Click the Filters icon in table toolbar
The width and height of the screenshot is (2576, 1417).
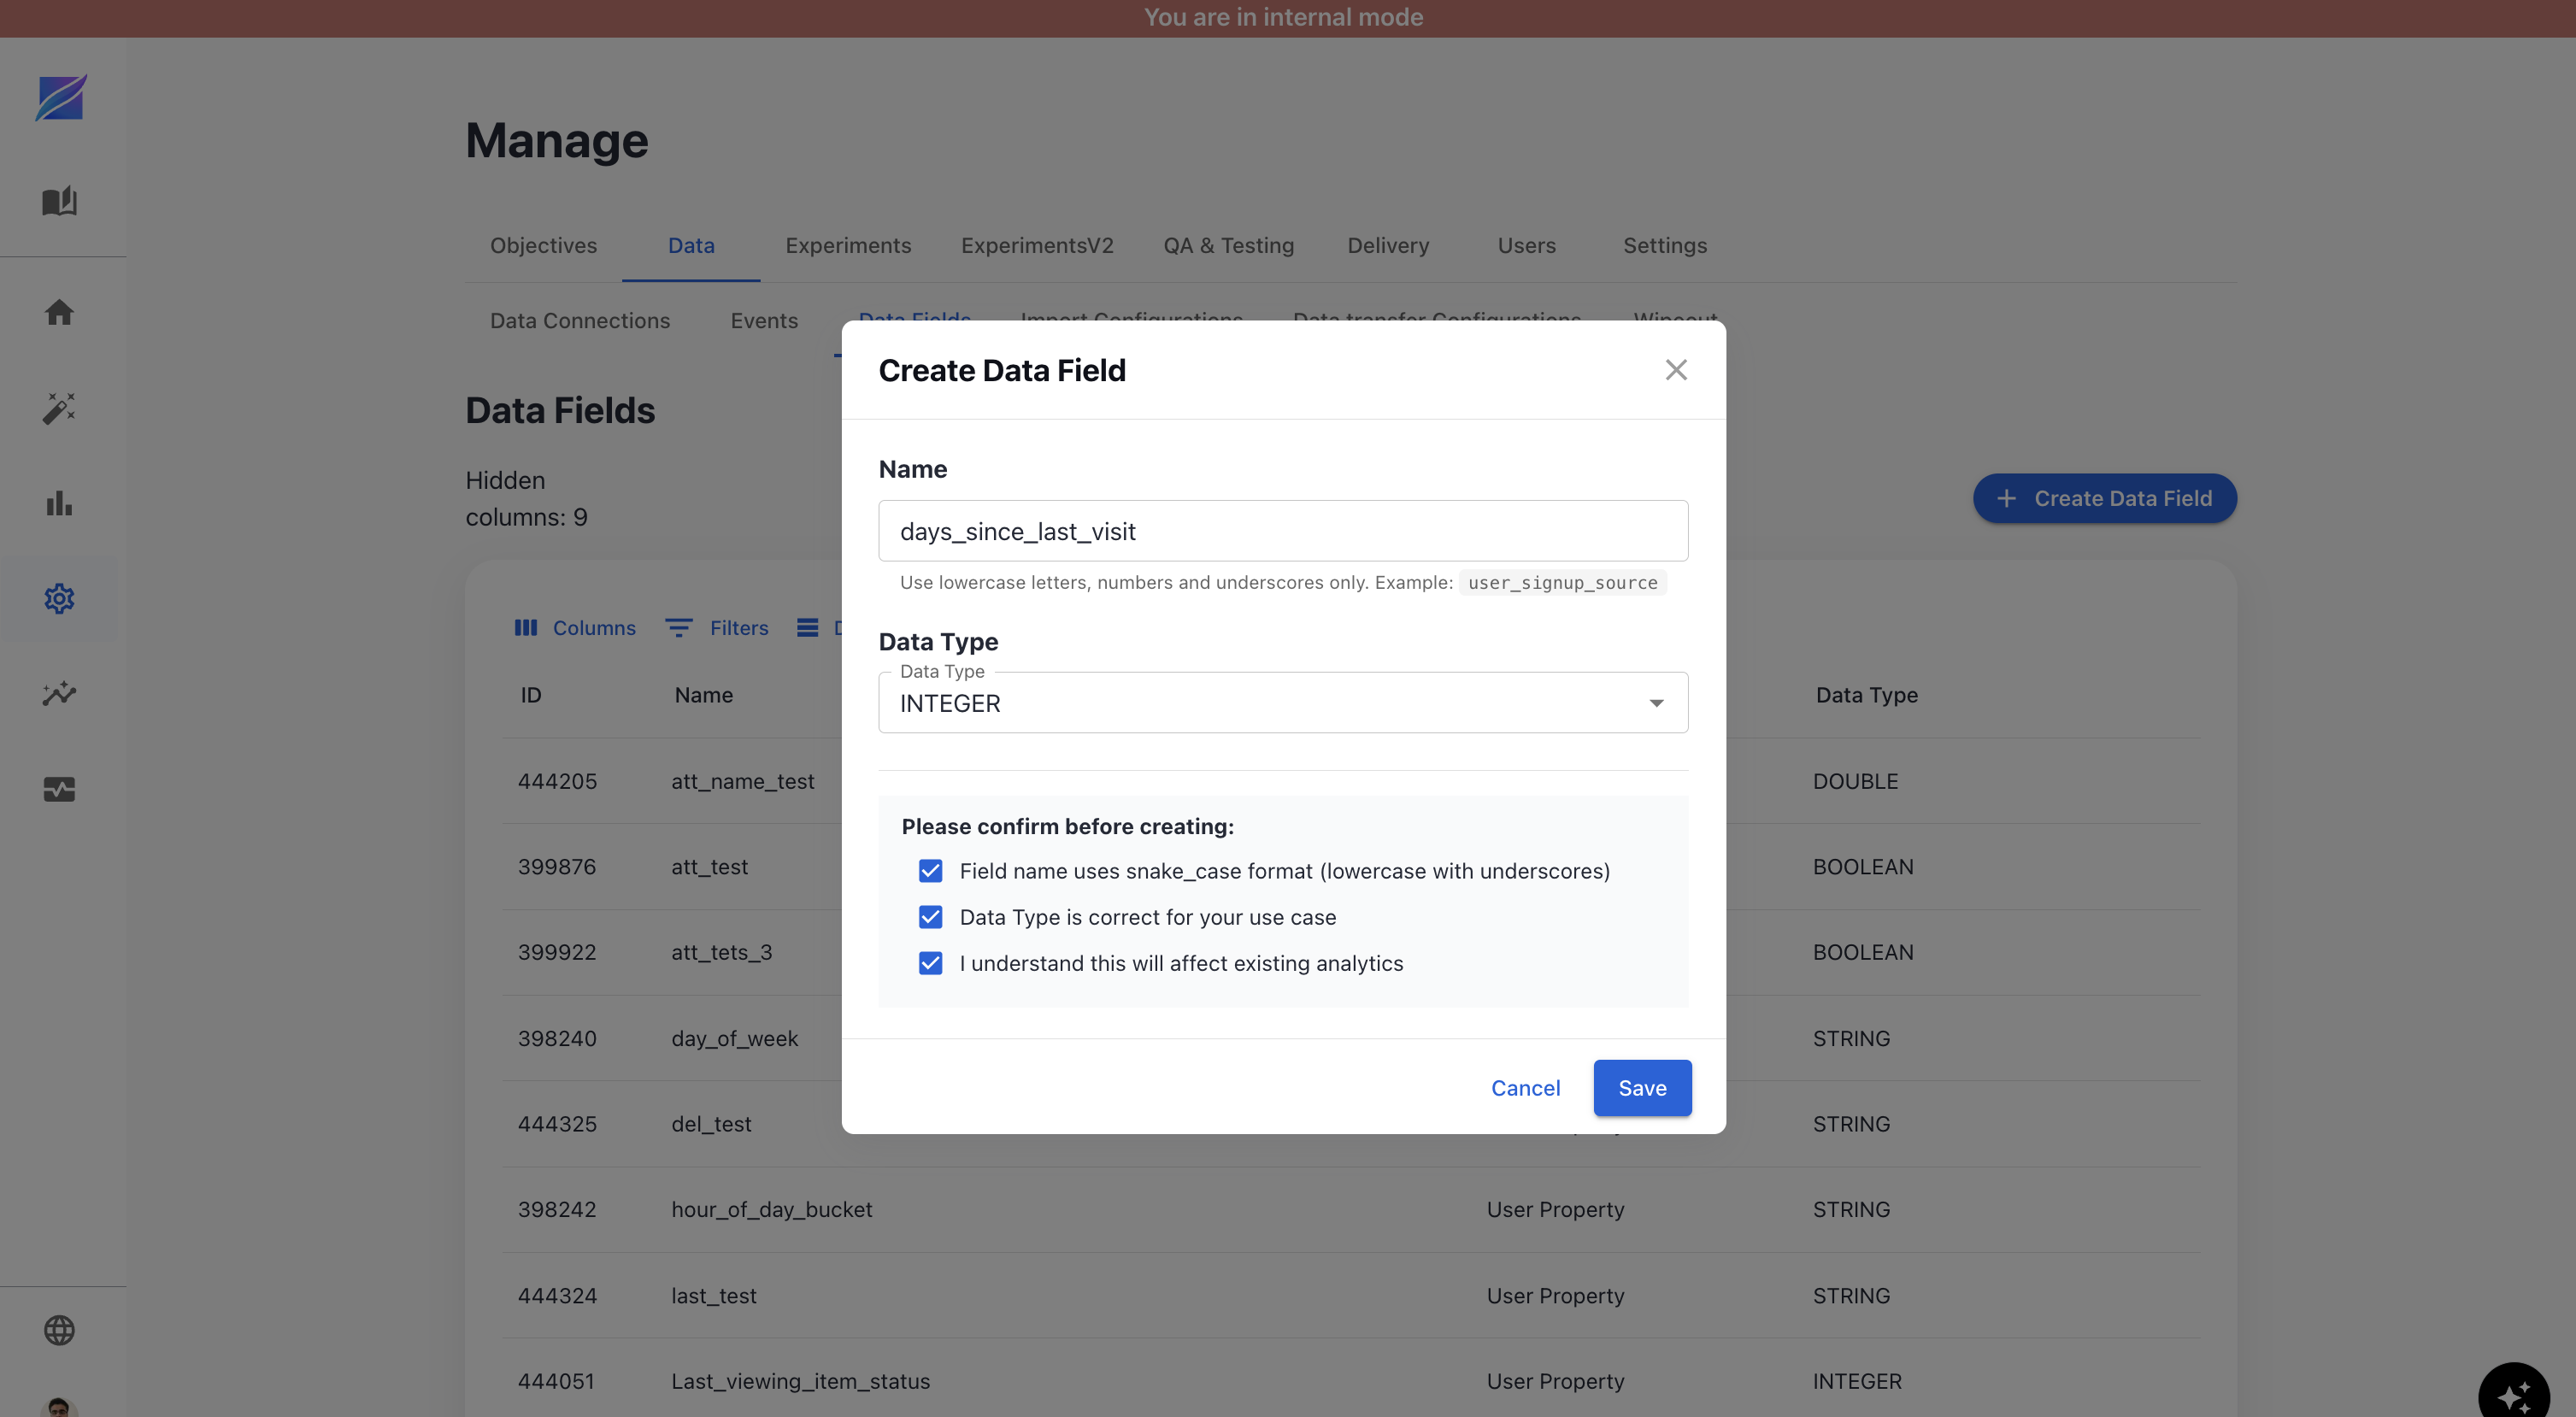click(679, 627)
